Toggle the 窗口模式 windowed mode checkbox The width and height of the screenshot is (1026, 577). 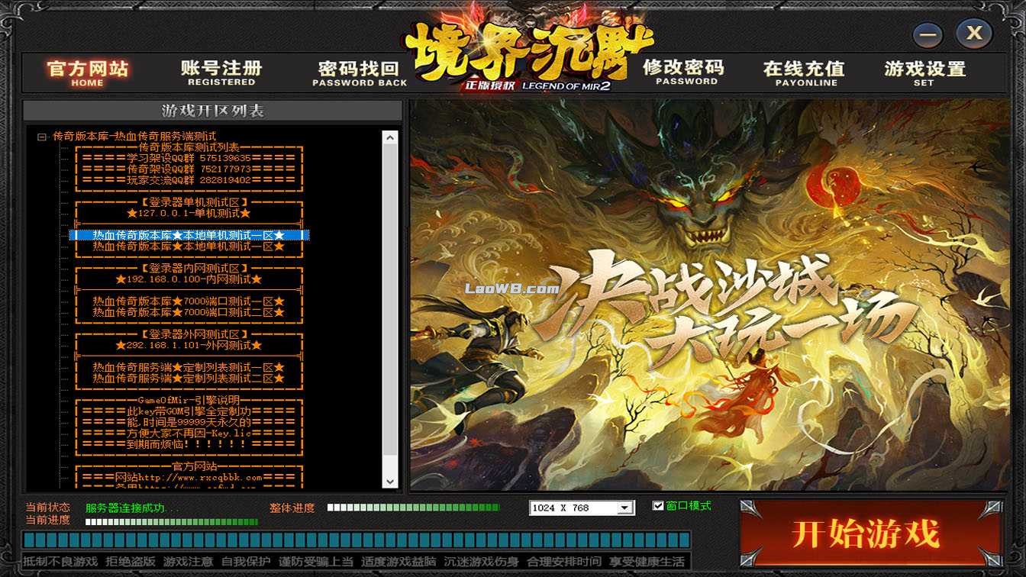tap(658, 506)
